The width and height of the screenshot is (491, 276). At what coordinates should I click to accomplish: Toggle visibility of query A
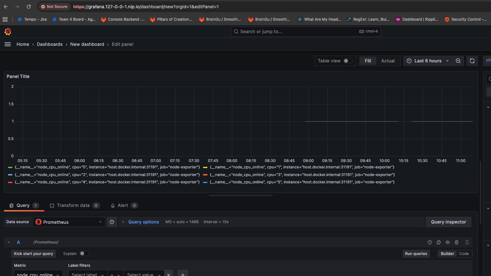pos(448,242)
